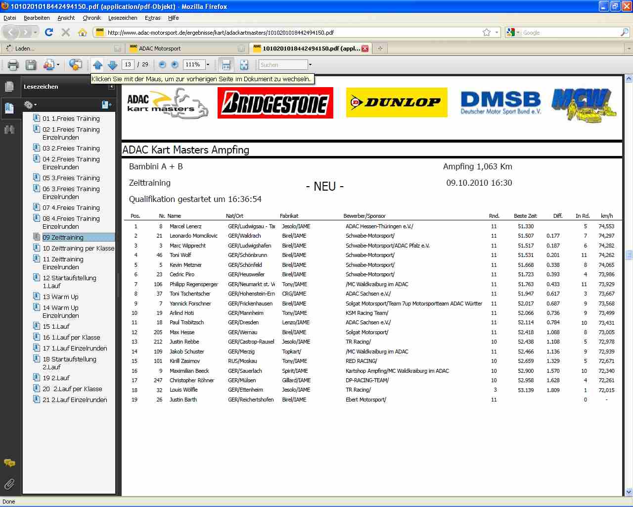Zoom out with the minus icon

click(162, 65)
